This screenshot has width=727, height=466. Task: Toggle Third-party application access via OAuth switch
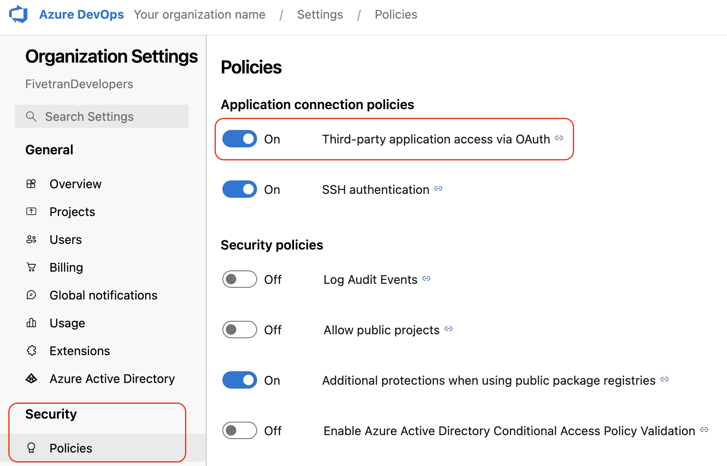240,139
